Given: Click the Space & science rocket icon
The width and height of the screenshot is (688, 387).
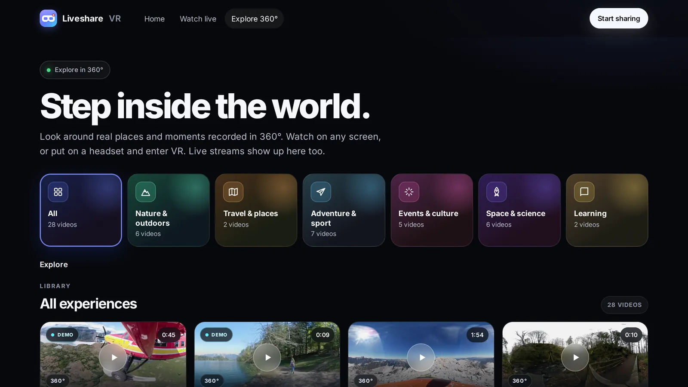Looking at the screenshot, I should [497, 192].
